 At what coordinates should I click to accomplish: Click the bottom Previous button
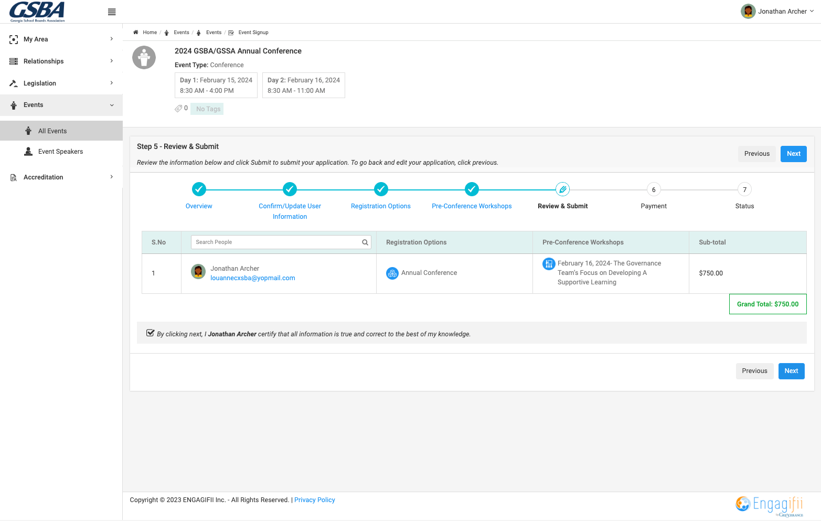(x=754, y=371)
